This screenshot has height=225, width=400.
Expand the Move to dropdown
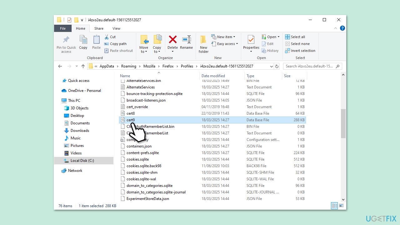[x=144, y=52]
